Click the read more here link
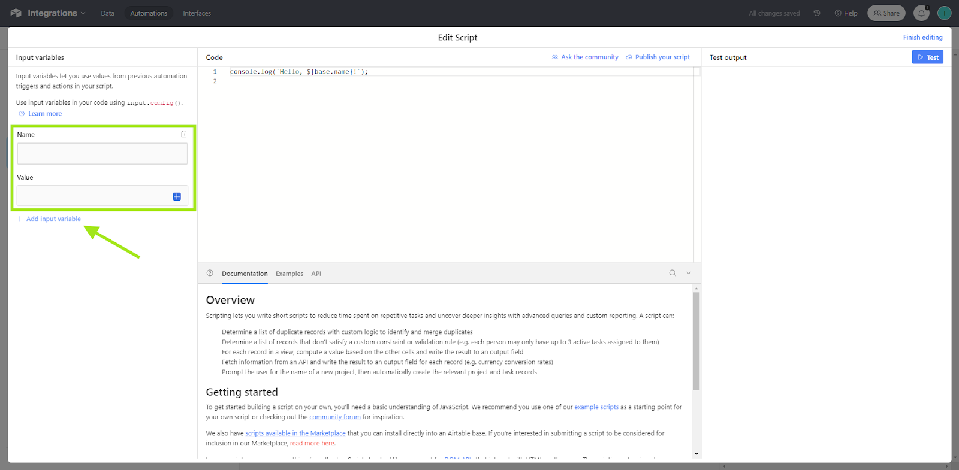959x470 pixels. click(312, 444)
